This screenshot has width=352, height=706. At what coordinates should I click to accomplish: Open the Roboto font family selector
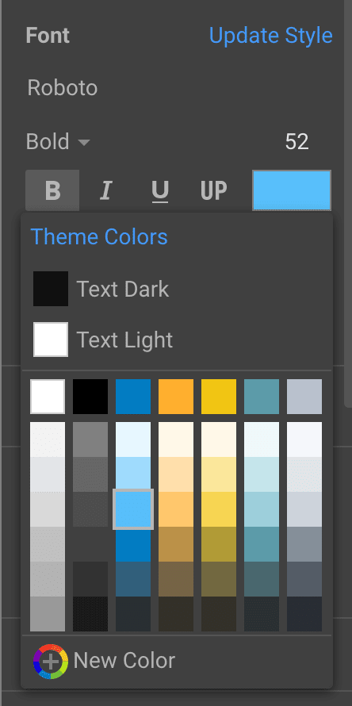click(x=63, y=88)
